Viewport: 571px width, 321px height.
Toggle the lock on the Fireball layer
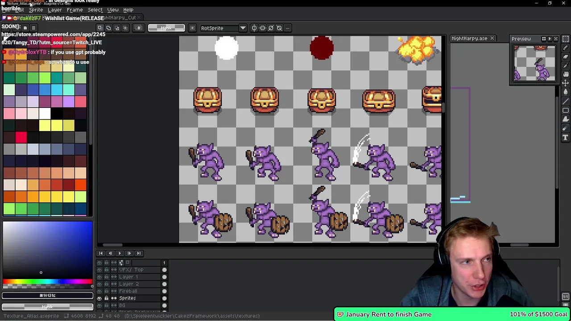(106, 291)
